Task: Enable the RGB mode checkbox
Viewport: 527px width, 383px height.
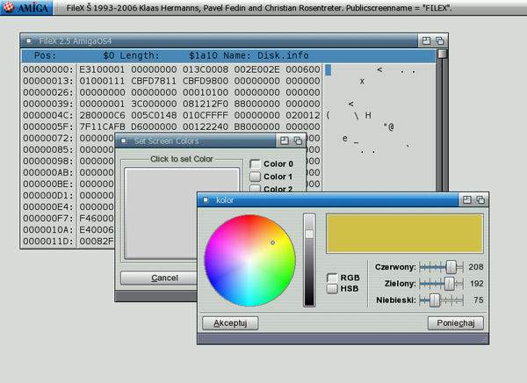Action: 332,278
